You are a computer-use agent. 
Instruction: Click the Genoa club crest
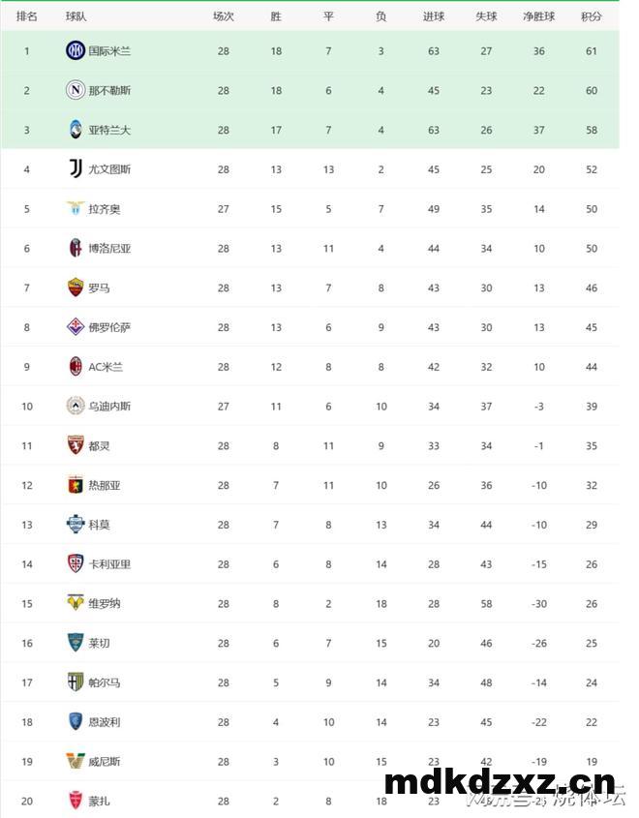pos(76,485)
